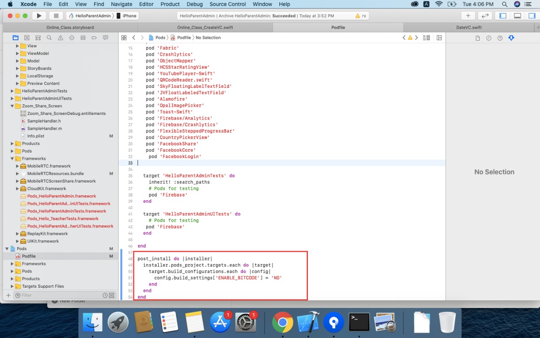Open the Report navigator speech-bubble icon
540x338 pixels.
(105, 38)
